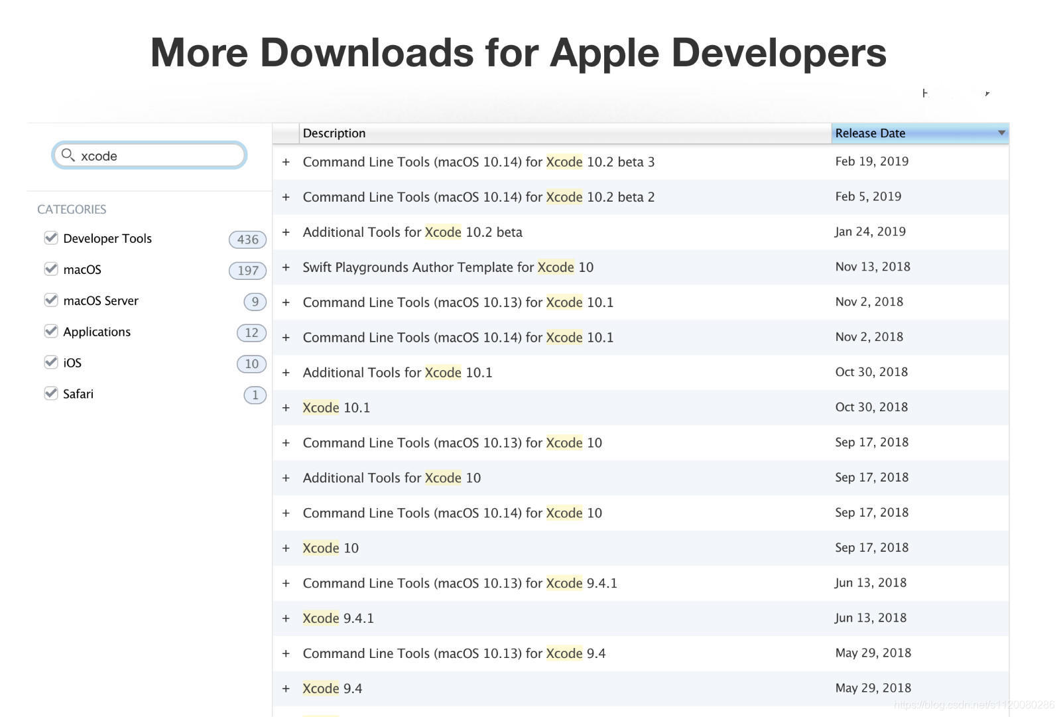The image size is (1061, 717).
Task: Expand Command Line Tools macOS 10.13 Xcode 10
Action: (x=286, y=443)
